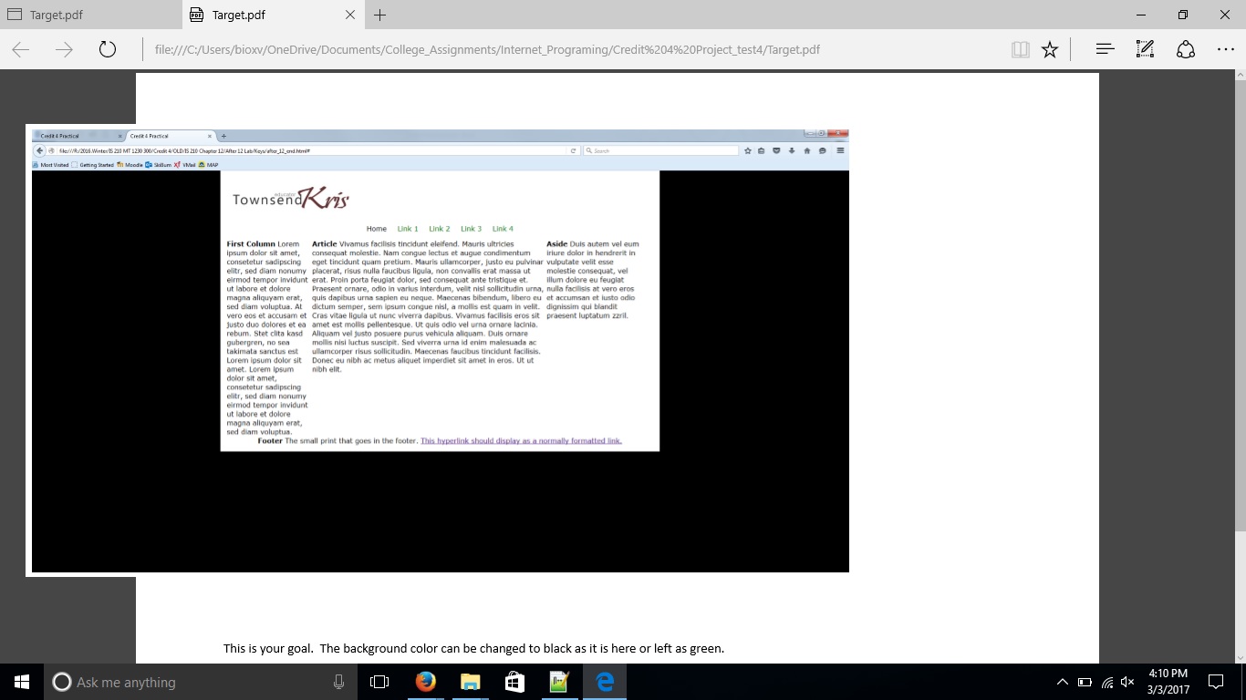1246x700 pixels.
Task: Open the clock showing 4:10 PM
Action: (1168, 682)
